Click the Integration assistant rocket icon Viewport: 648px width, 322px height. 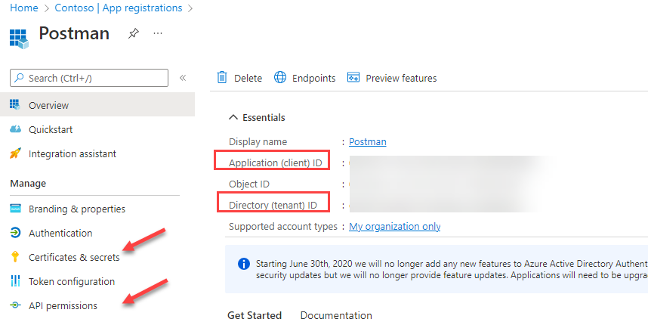coord(15,153)
